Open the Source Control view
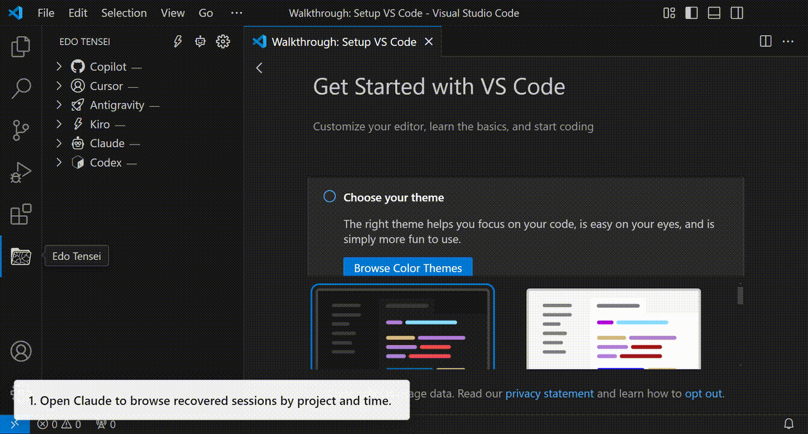Screen dimensions: 808x434 [21, 131]
